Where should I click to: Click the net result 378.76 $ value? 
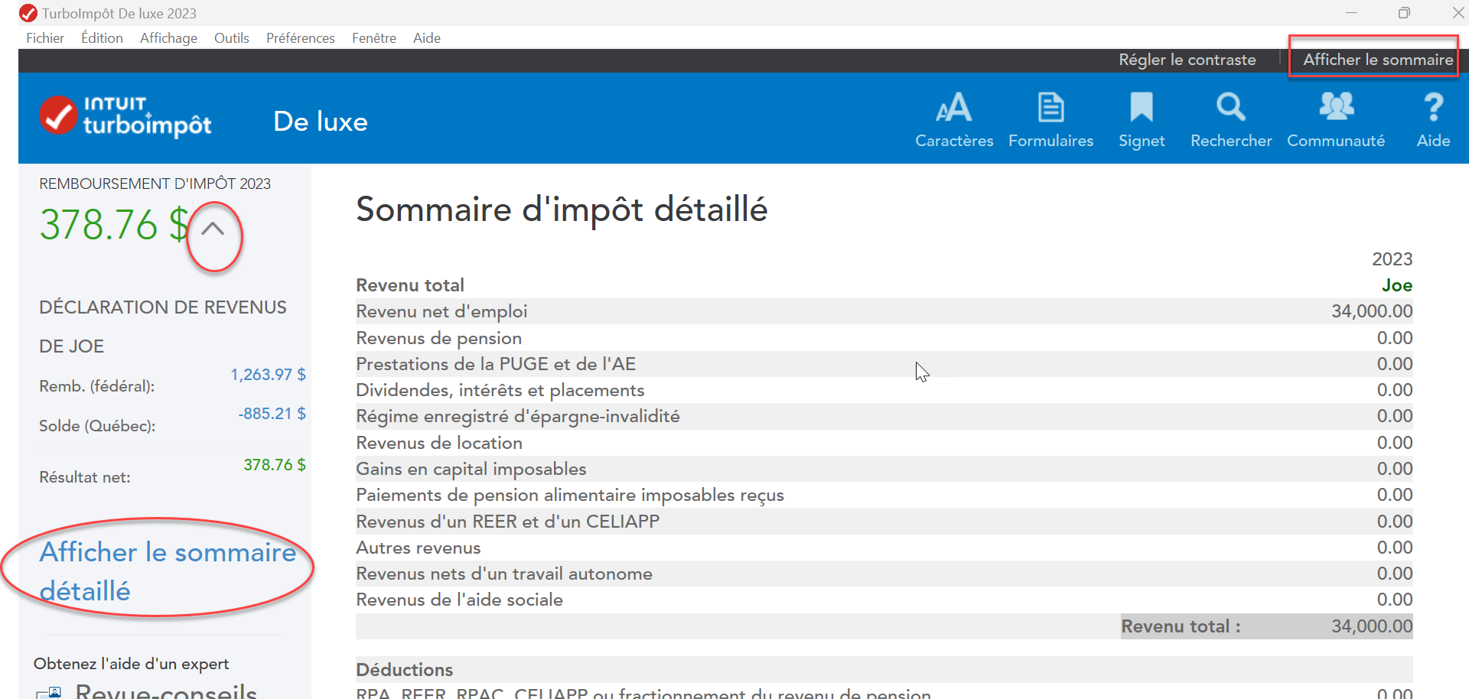tap(275, 465)
